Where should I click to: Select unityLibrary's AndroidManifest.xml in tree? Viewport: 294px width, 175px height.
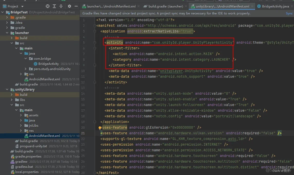tap(45, 136)
